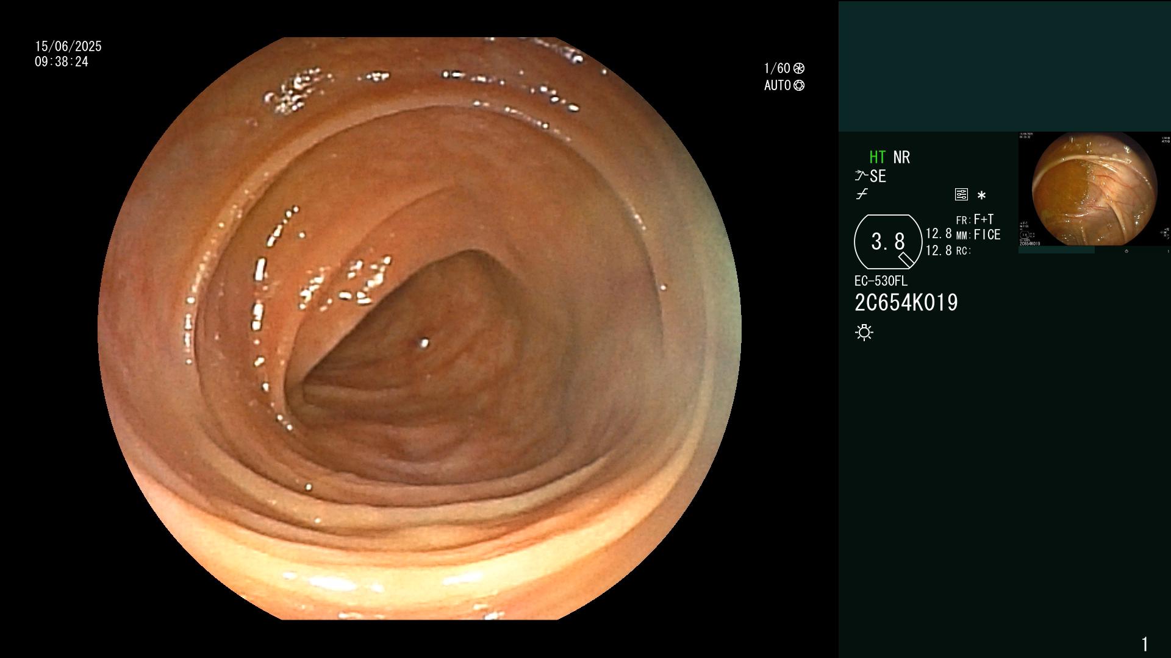The image size is (1171, 658).
Task: Click the asterisk indicator beside the sliders
Action: 981,196
